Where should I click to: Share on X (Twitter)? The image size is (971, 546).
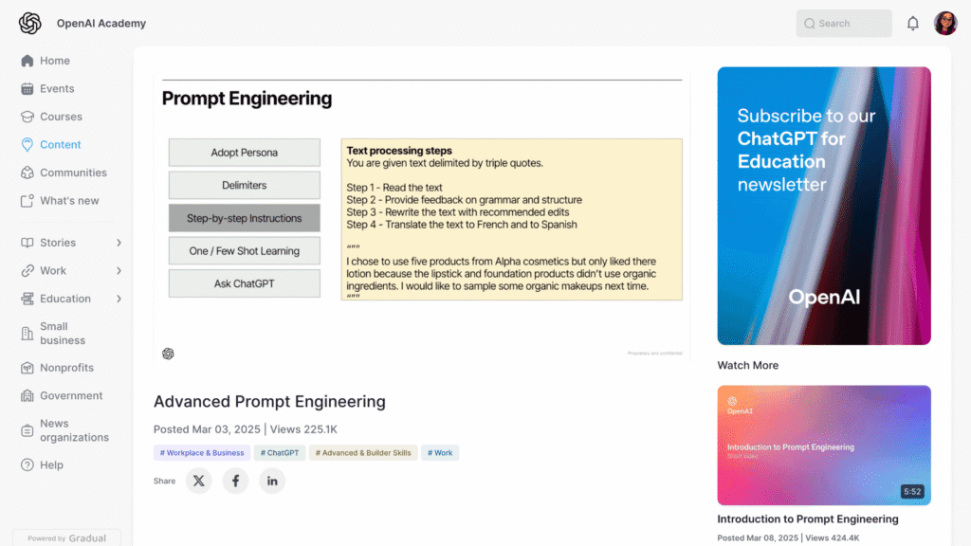tap(199, 481)
